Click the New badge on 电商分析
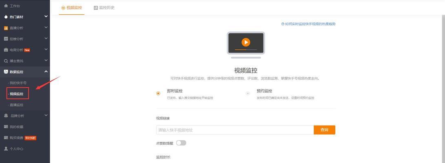 click(x=27, y=50)
